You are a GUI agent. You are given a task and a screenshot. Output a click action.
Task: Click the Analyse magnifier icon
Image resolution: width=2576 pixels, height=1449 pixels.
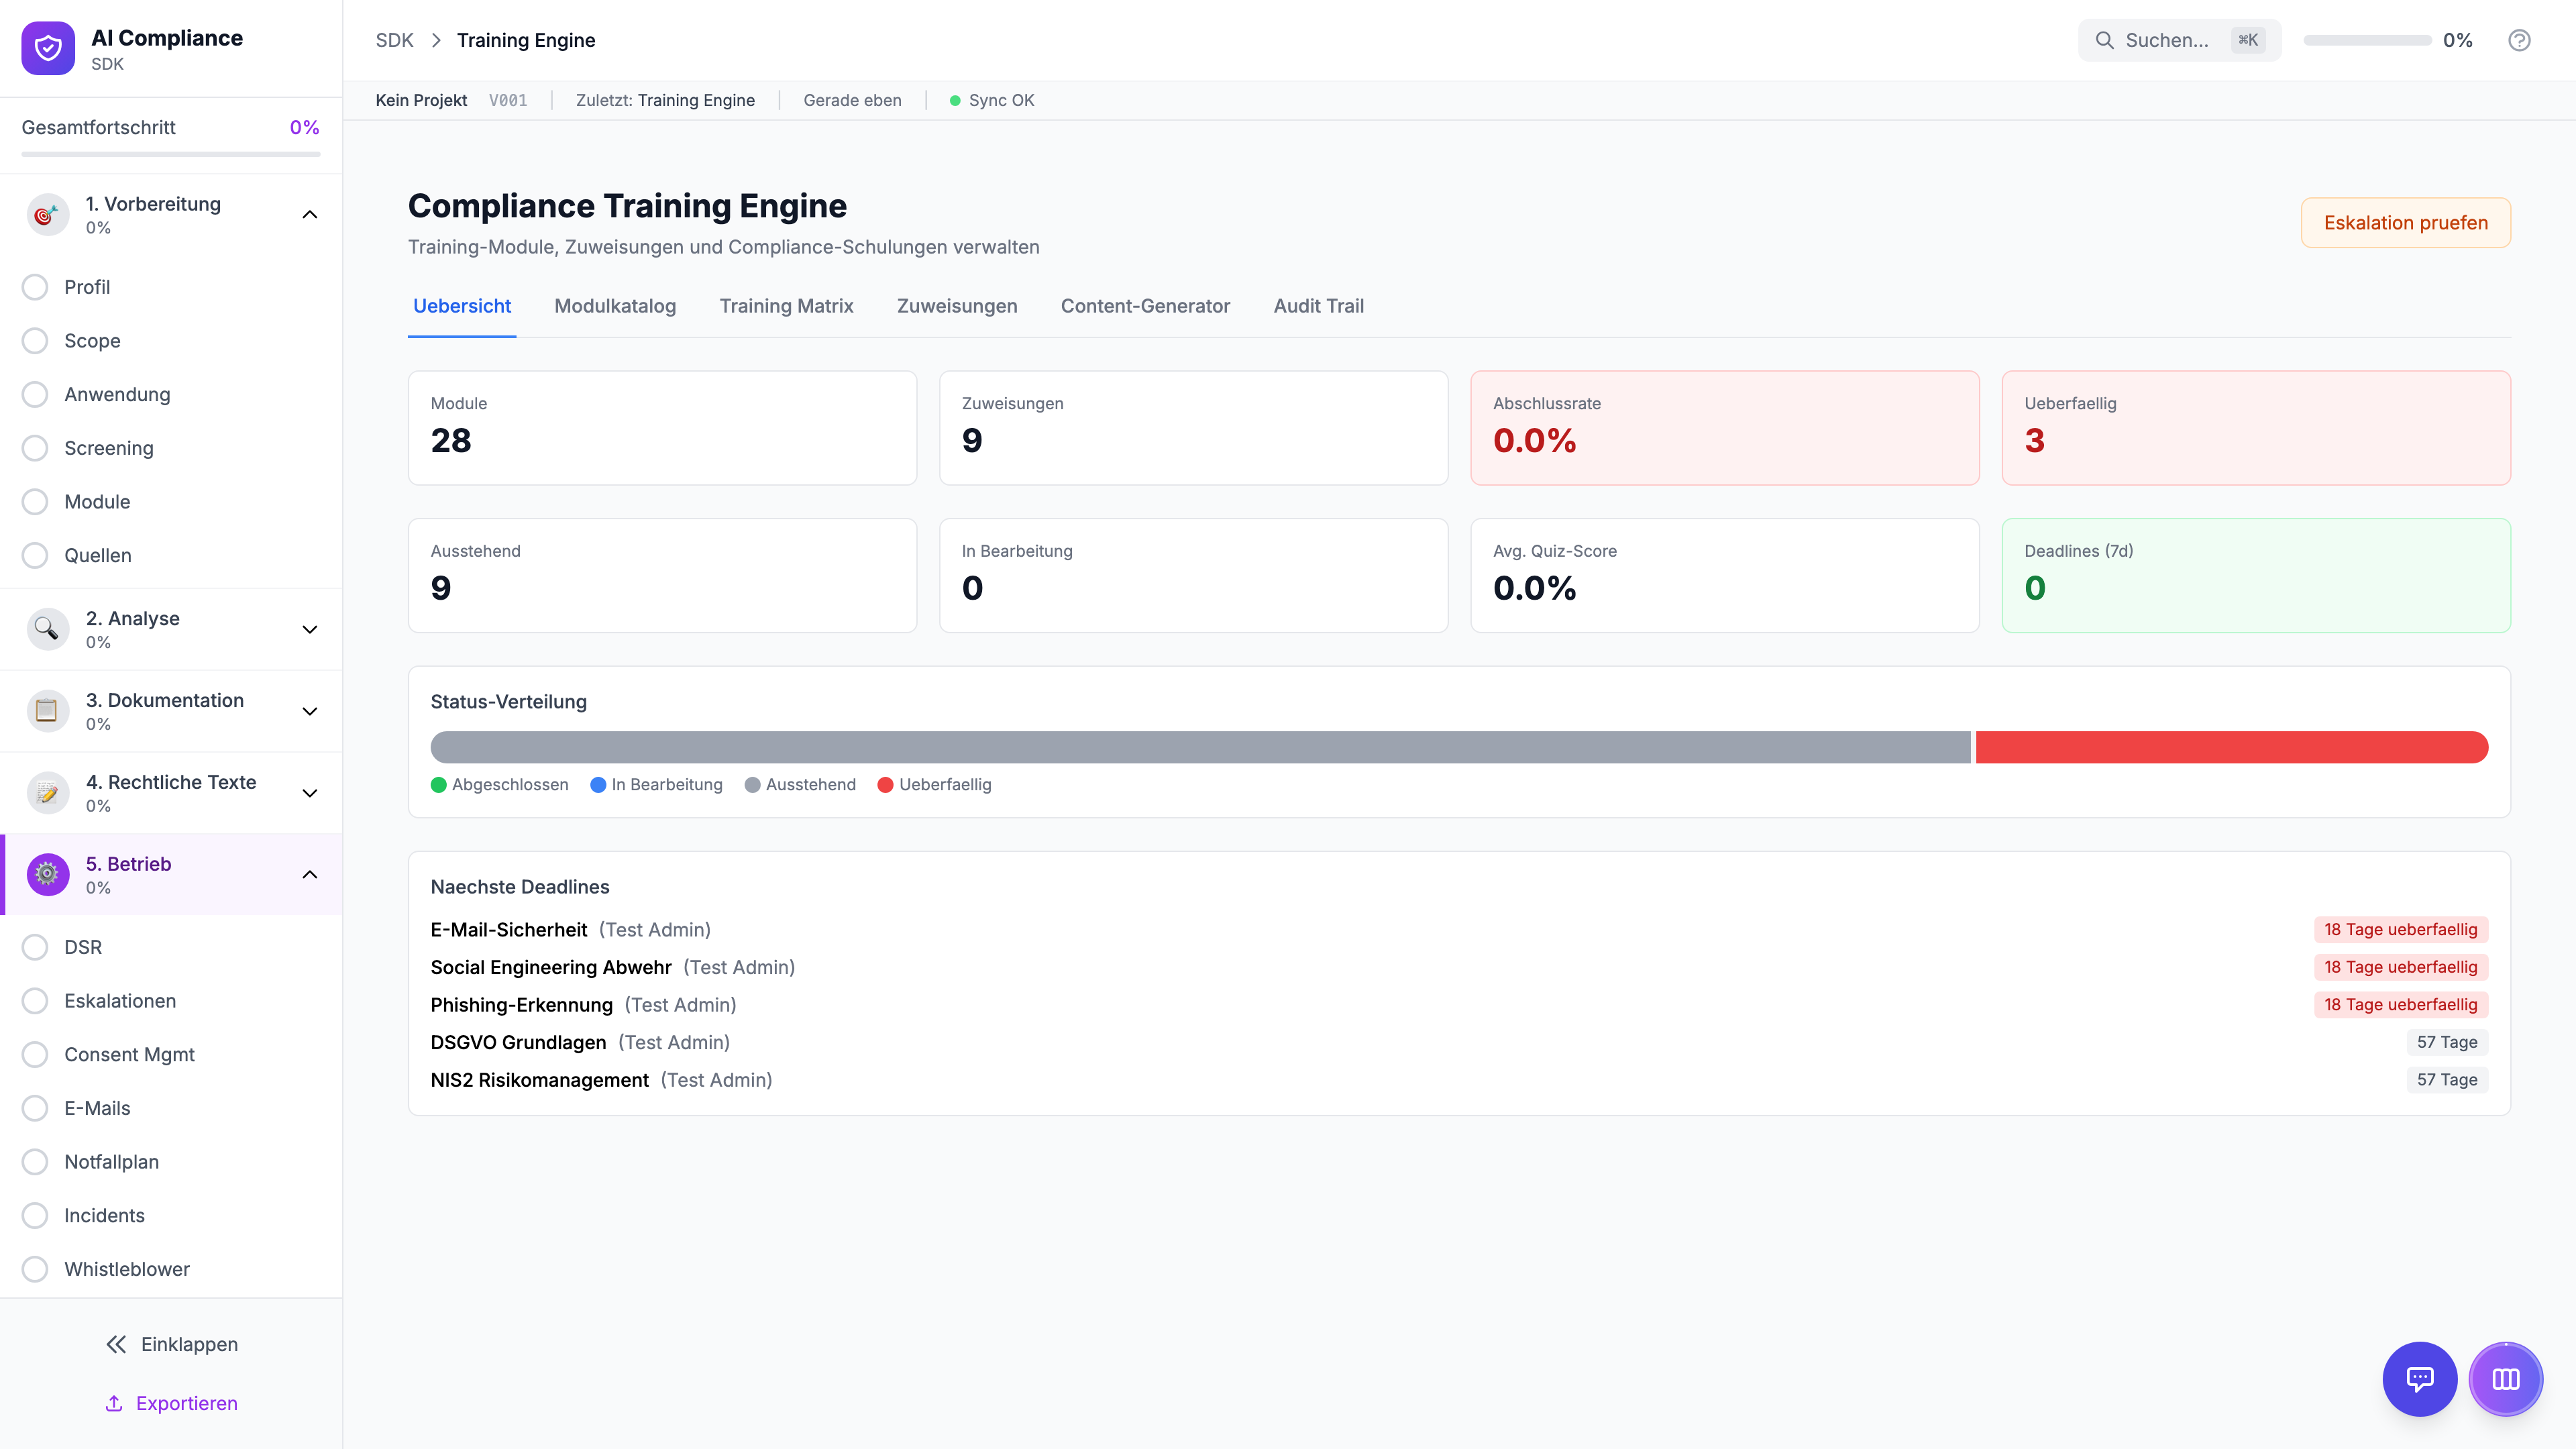coord(46,629)
